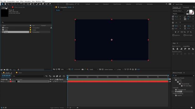Screen dimensions: 195x109
Task: Switch to the Default workspace
Action: coord(88,4)
